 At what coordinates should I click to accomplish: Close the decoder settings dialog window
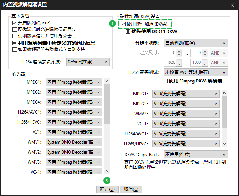(x=232, y=5)
